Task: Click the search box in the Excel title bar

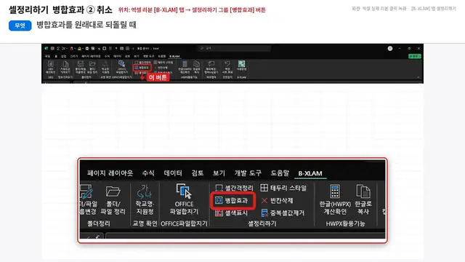Action: [x=234, y=48]
